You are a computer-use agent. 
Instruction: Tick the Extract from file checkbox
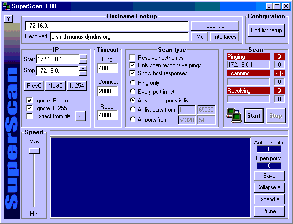pos(29,116)
